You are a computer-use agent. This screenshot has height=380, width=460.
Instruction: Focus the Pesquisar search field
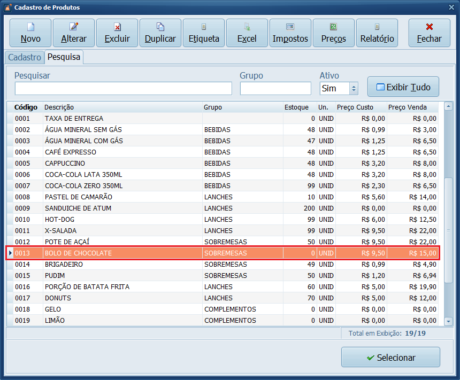pos(123,88)
